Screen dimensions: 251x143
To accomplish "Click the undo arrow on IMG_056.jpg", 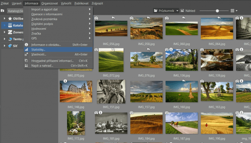I will coord(113,18).
